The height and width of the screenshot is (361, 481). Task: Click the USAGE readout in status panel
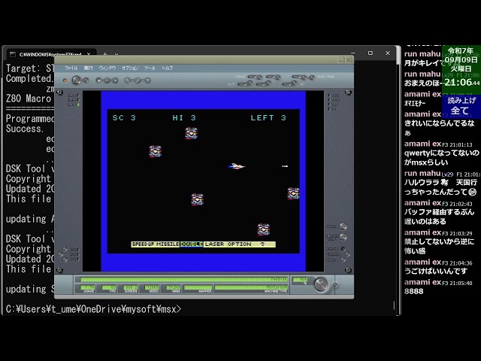pos(87,287)
